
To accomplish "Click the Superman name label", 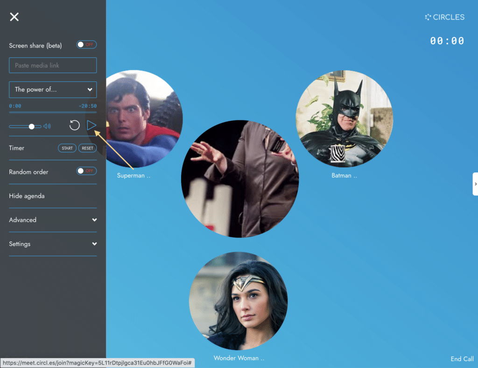I will 134,176.
